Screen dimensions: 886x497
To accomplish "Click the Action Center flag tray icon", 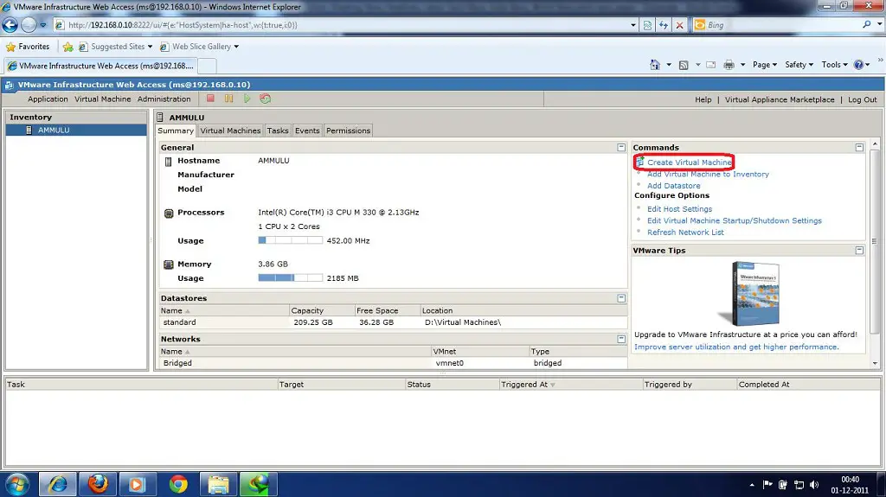I will (767, 485).
